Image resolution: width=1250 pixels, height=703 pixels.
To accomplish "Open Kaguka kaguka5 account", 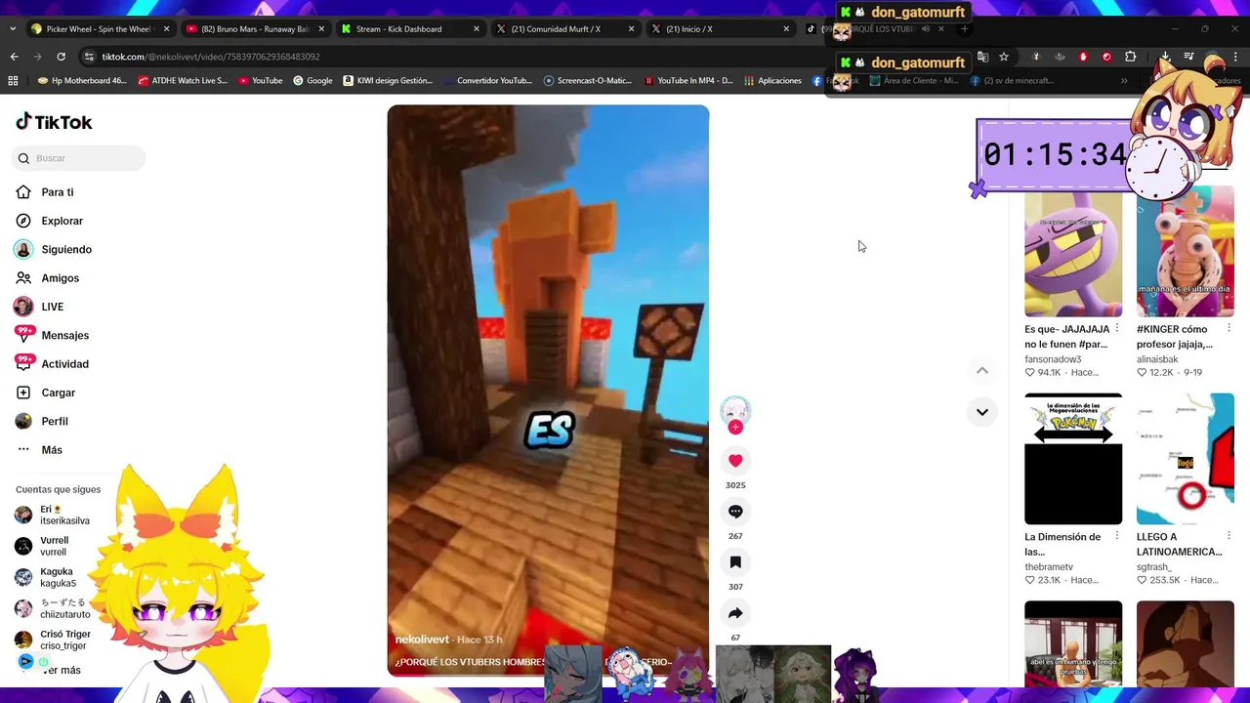I will (46, 577).
